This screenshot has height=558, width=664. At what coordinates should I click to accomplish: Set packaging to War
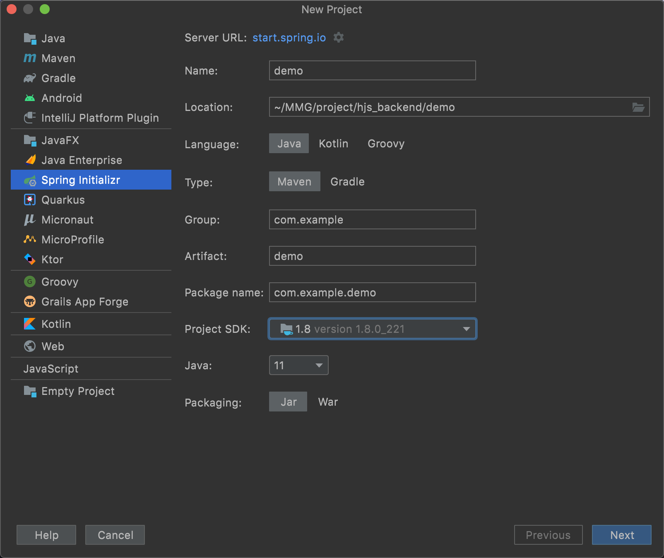(328, 402)
